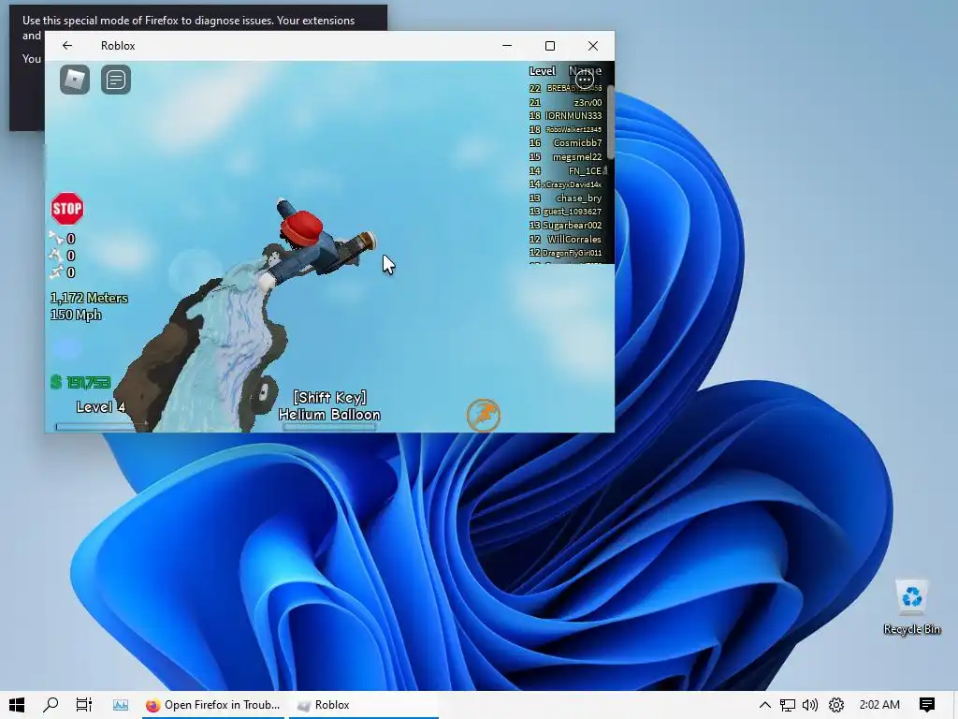Viewport: 958px width, 719px height.
Task: Click the Level 4 experience progress bar
Action: click(101, 426)
